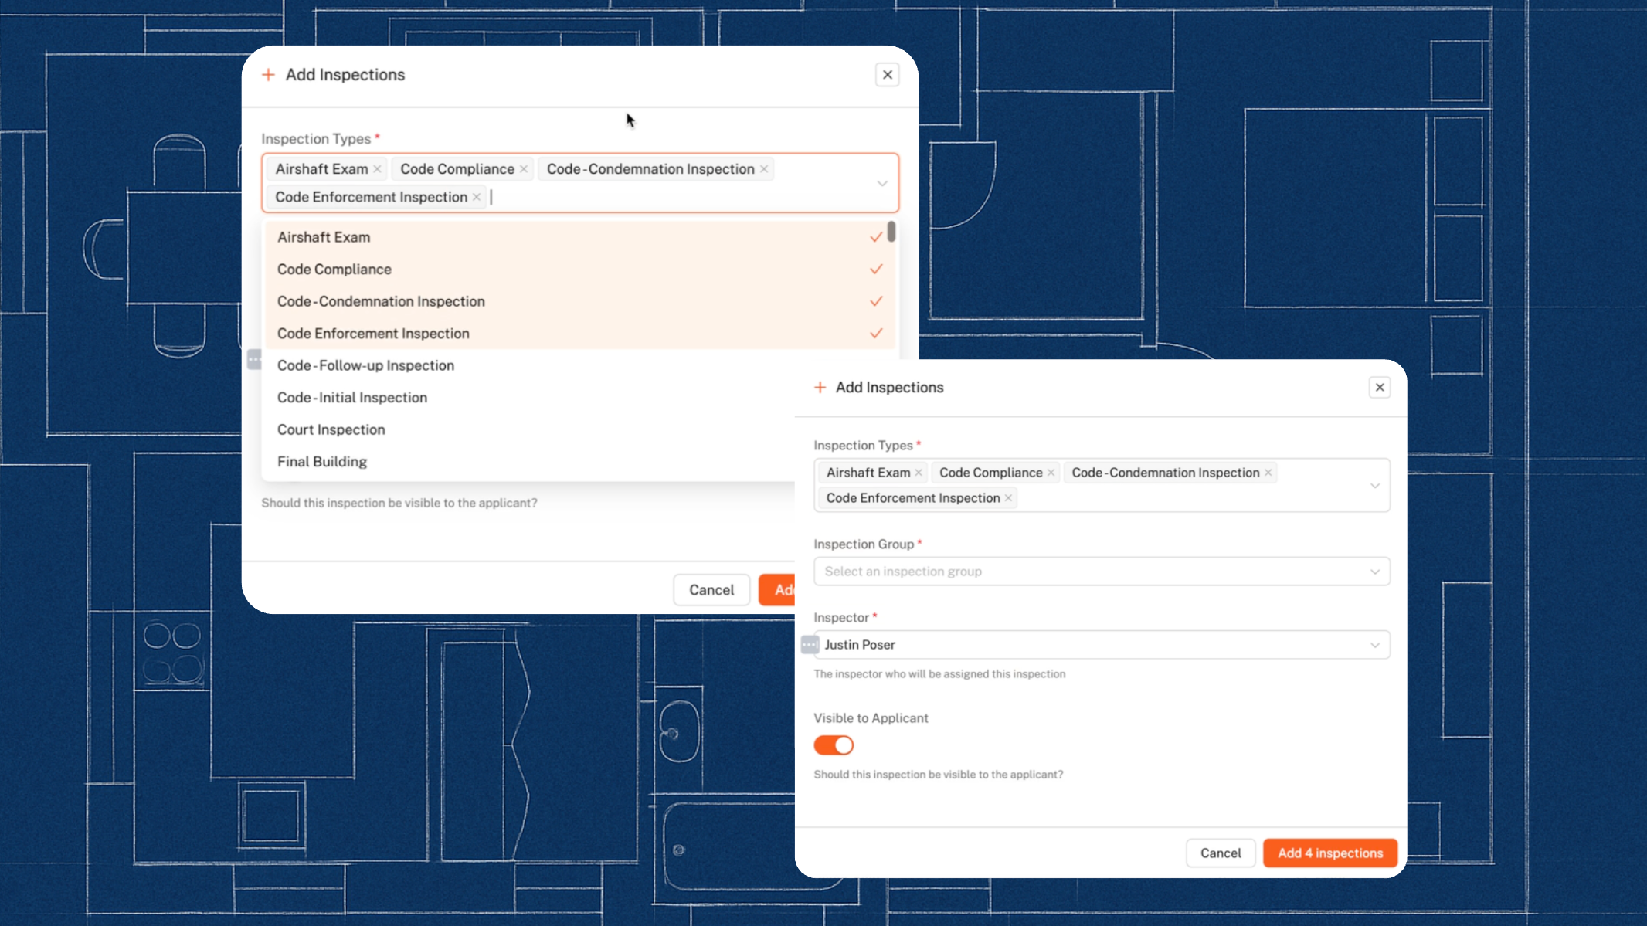
Task: Remove Code Enforcement Inspection tag in the left dialog
Action: [477, 197]
